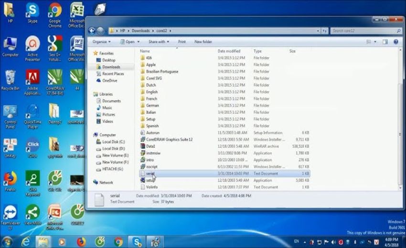Open Skype desktop shortcut
Viewport: 406px width, 248px height.
pos(32,13)
